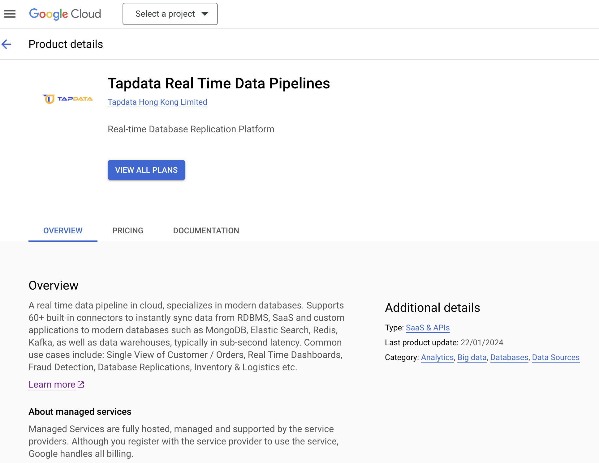The height and width of the screenshot is (463, 599).
Task: Click the Tapdata Real Time Data Pipelines title
Action: pos(219,83)
